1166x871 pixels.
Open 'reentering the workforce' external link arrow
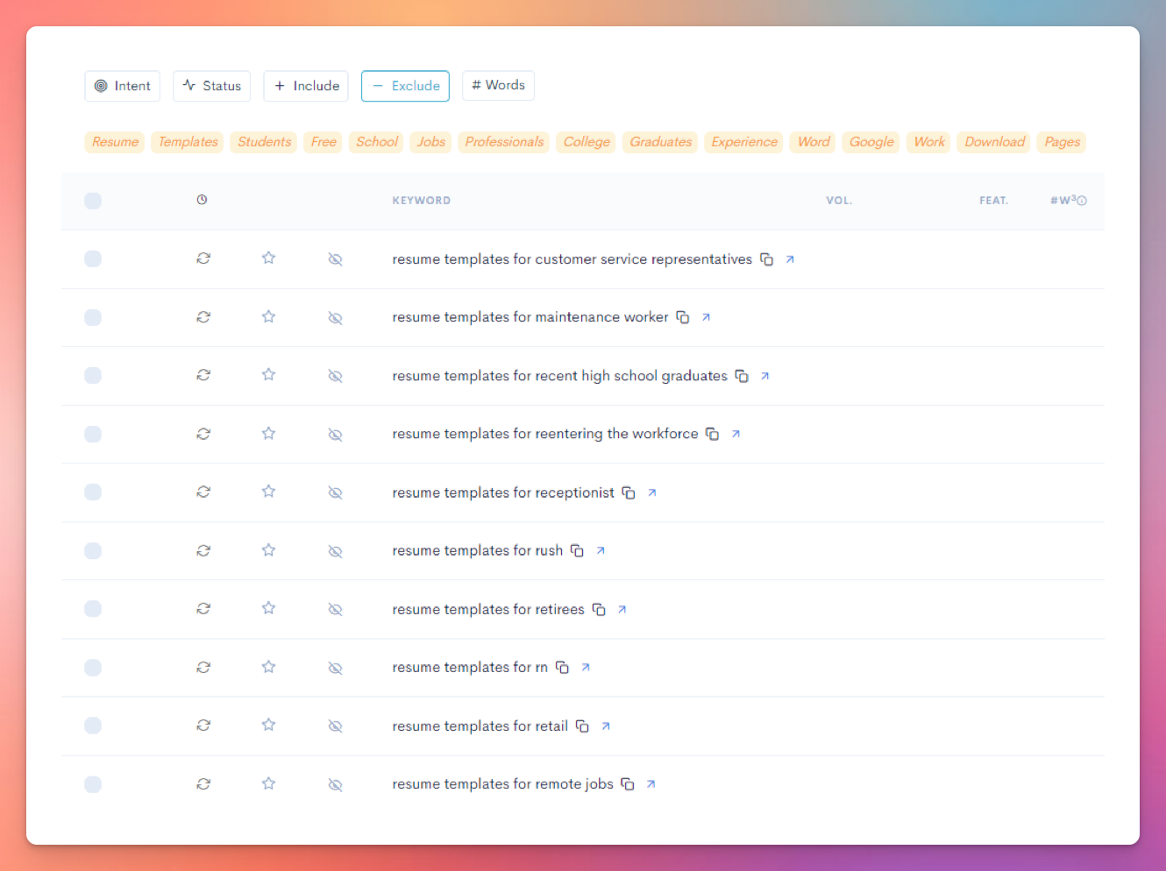(736, 434)
